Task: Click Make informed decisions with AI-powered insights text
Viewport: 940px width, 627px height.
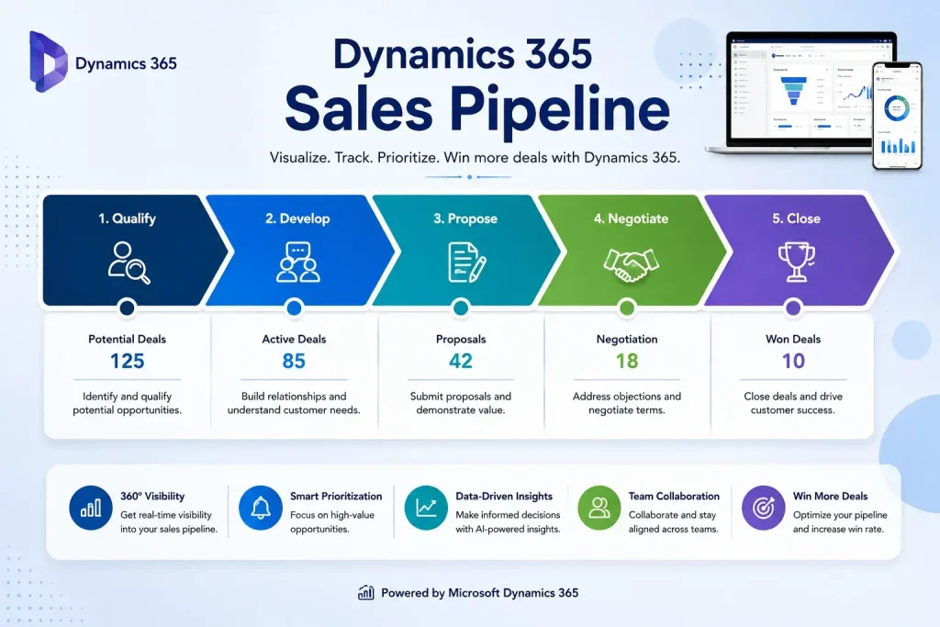Action: point(508,522)
